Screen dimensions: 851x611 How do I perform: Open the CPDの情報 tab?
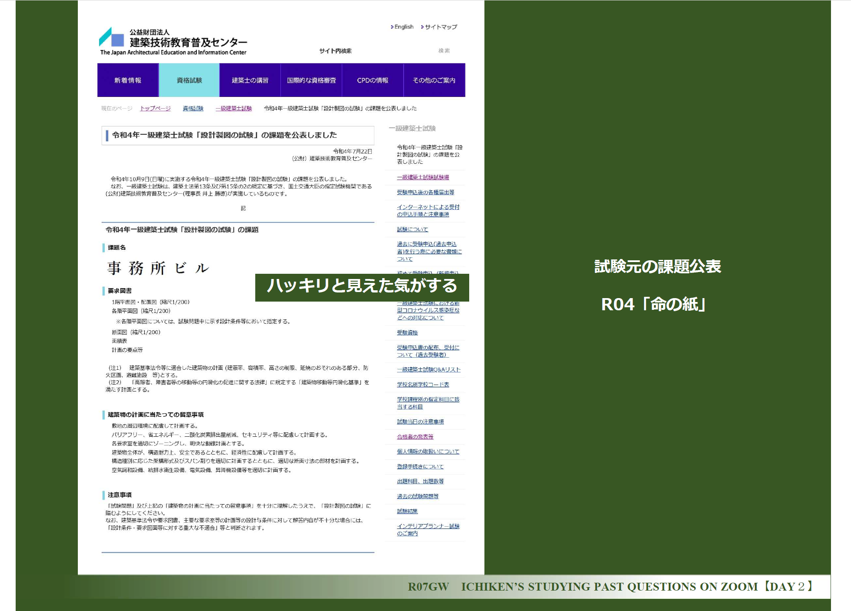click(x=373, y=80)
